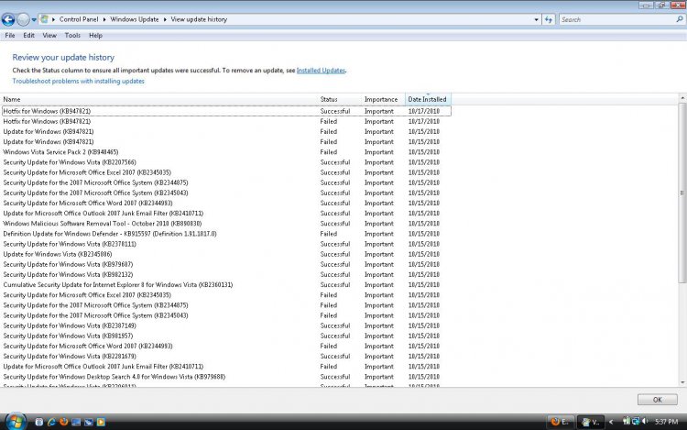Select Security Update for Windows Vista (KB2207566)

click(226, 162)
